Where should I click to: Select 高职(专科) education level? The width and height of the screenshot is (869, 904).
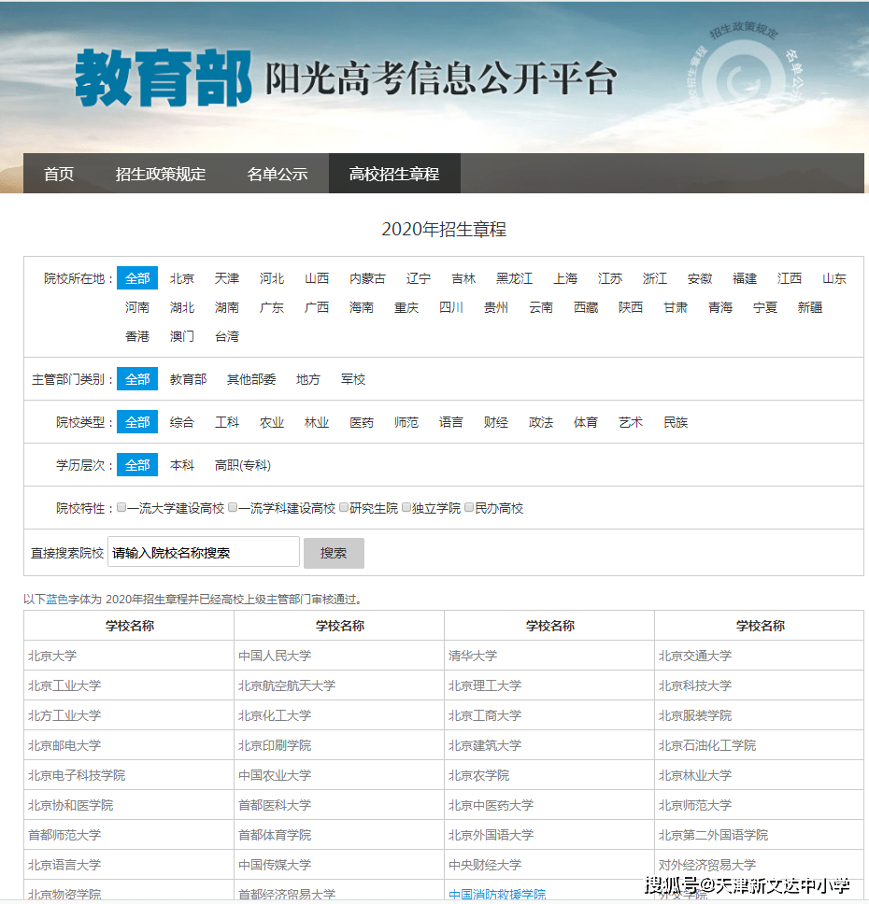click(x=243, y=465)
